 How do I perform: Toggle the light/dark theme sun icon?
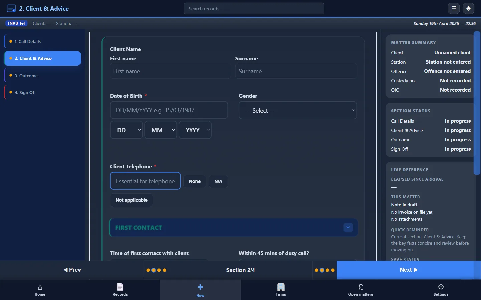pyautogui.click(x=469, y=8)
